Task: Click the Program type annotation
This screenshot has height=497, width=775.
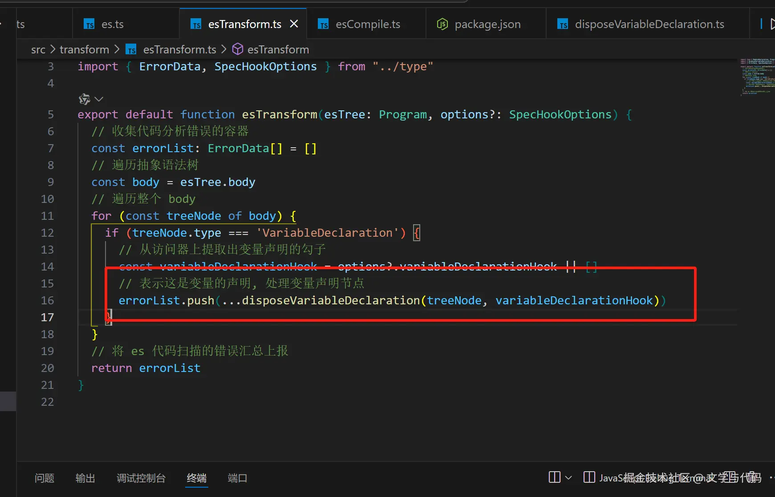Action: [403, 114]
